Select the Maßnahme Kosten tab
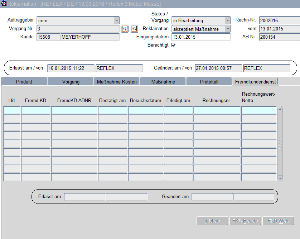This screenshot has width=300, height=239. pos(117,82)
